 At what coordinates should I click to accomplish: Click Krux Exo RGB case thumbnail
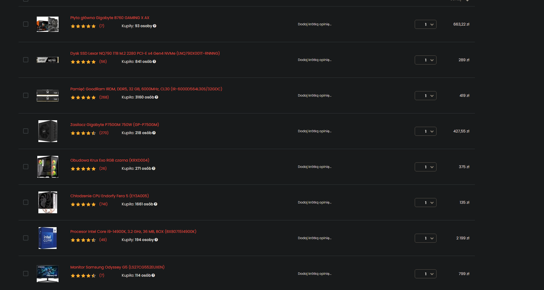(48, 167)
